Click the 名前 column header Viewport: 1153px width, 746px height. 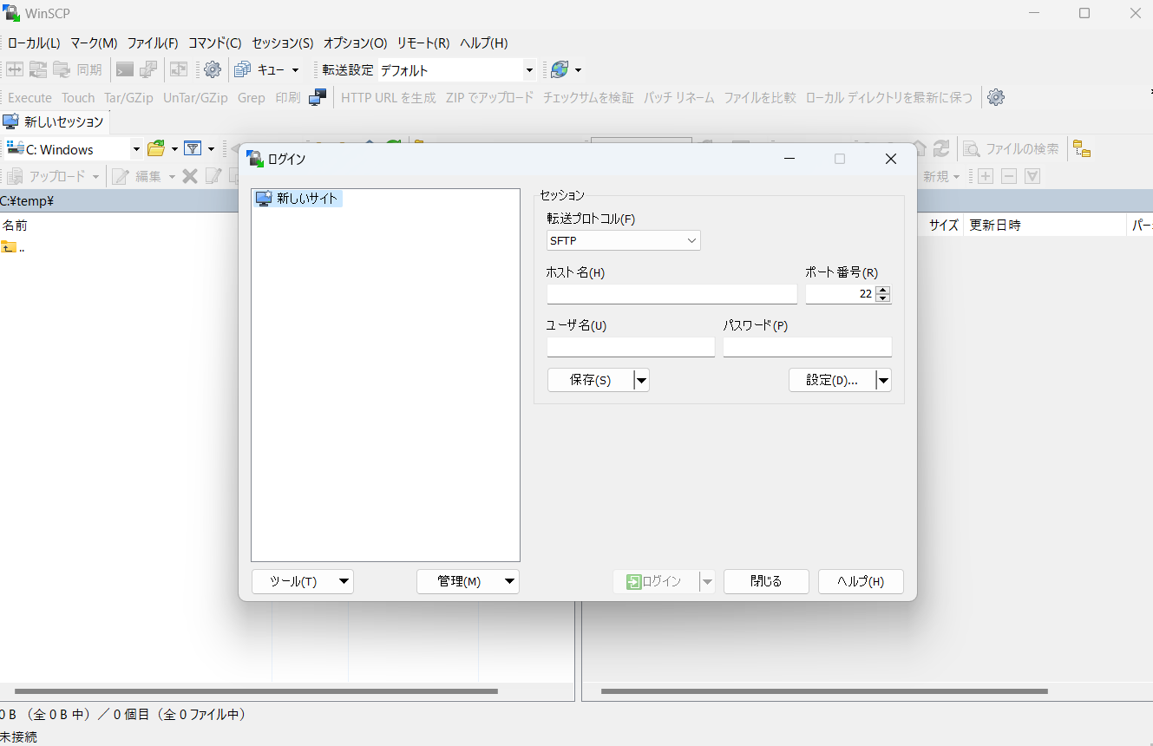15,225
